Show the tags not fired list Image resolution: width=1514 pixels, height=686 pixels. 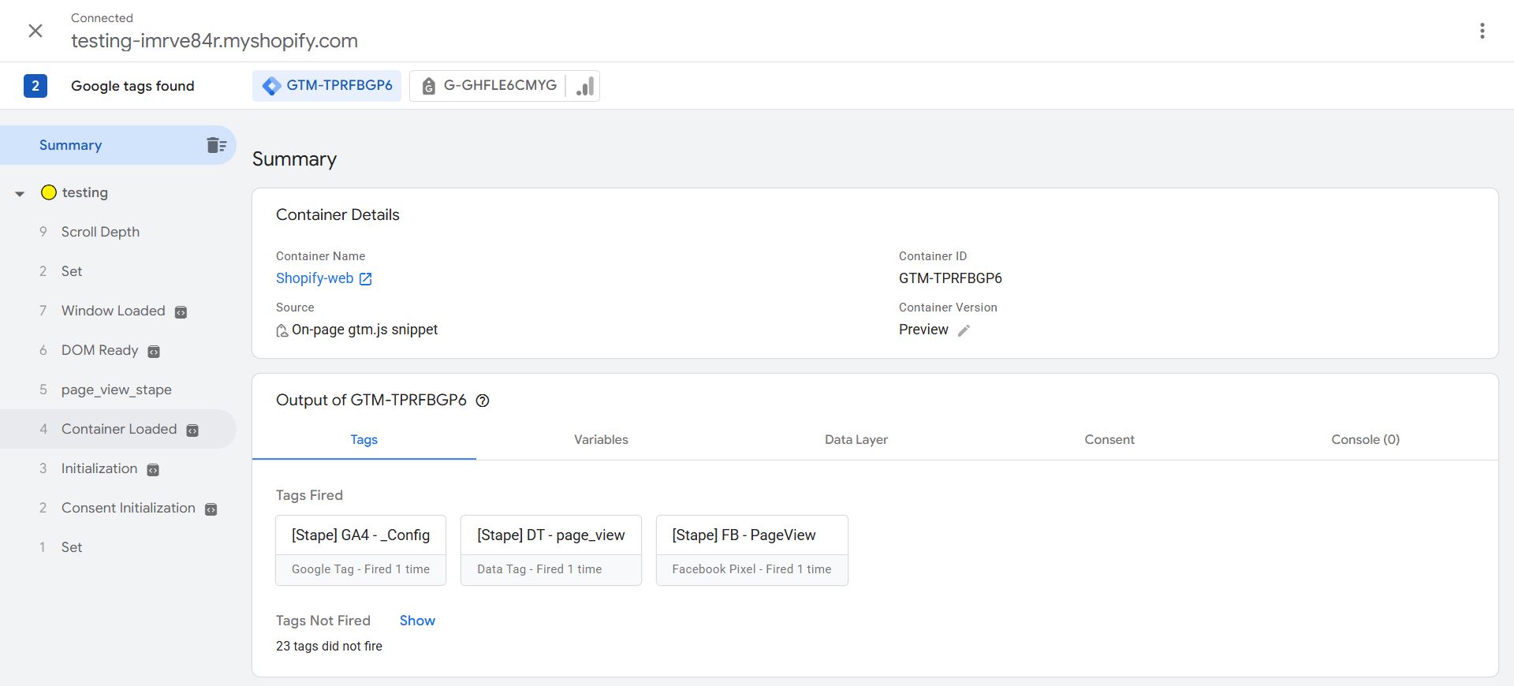(417, 621)
